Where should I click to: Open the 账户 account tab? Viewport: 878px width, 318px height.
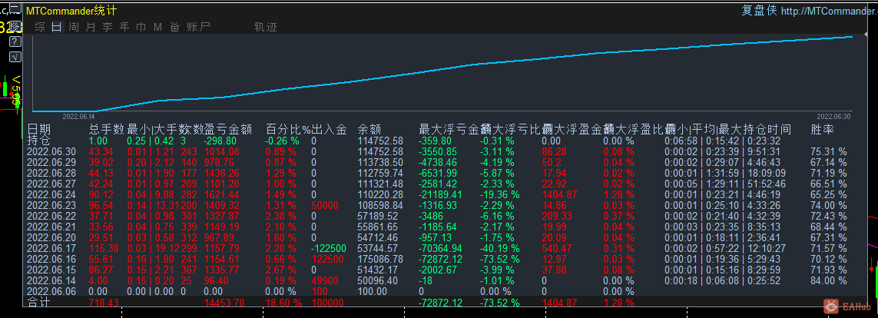(x=198, y=27)
